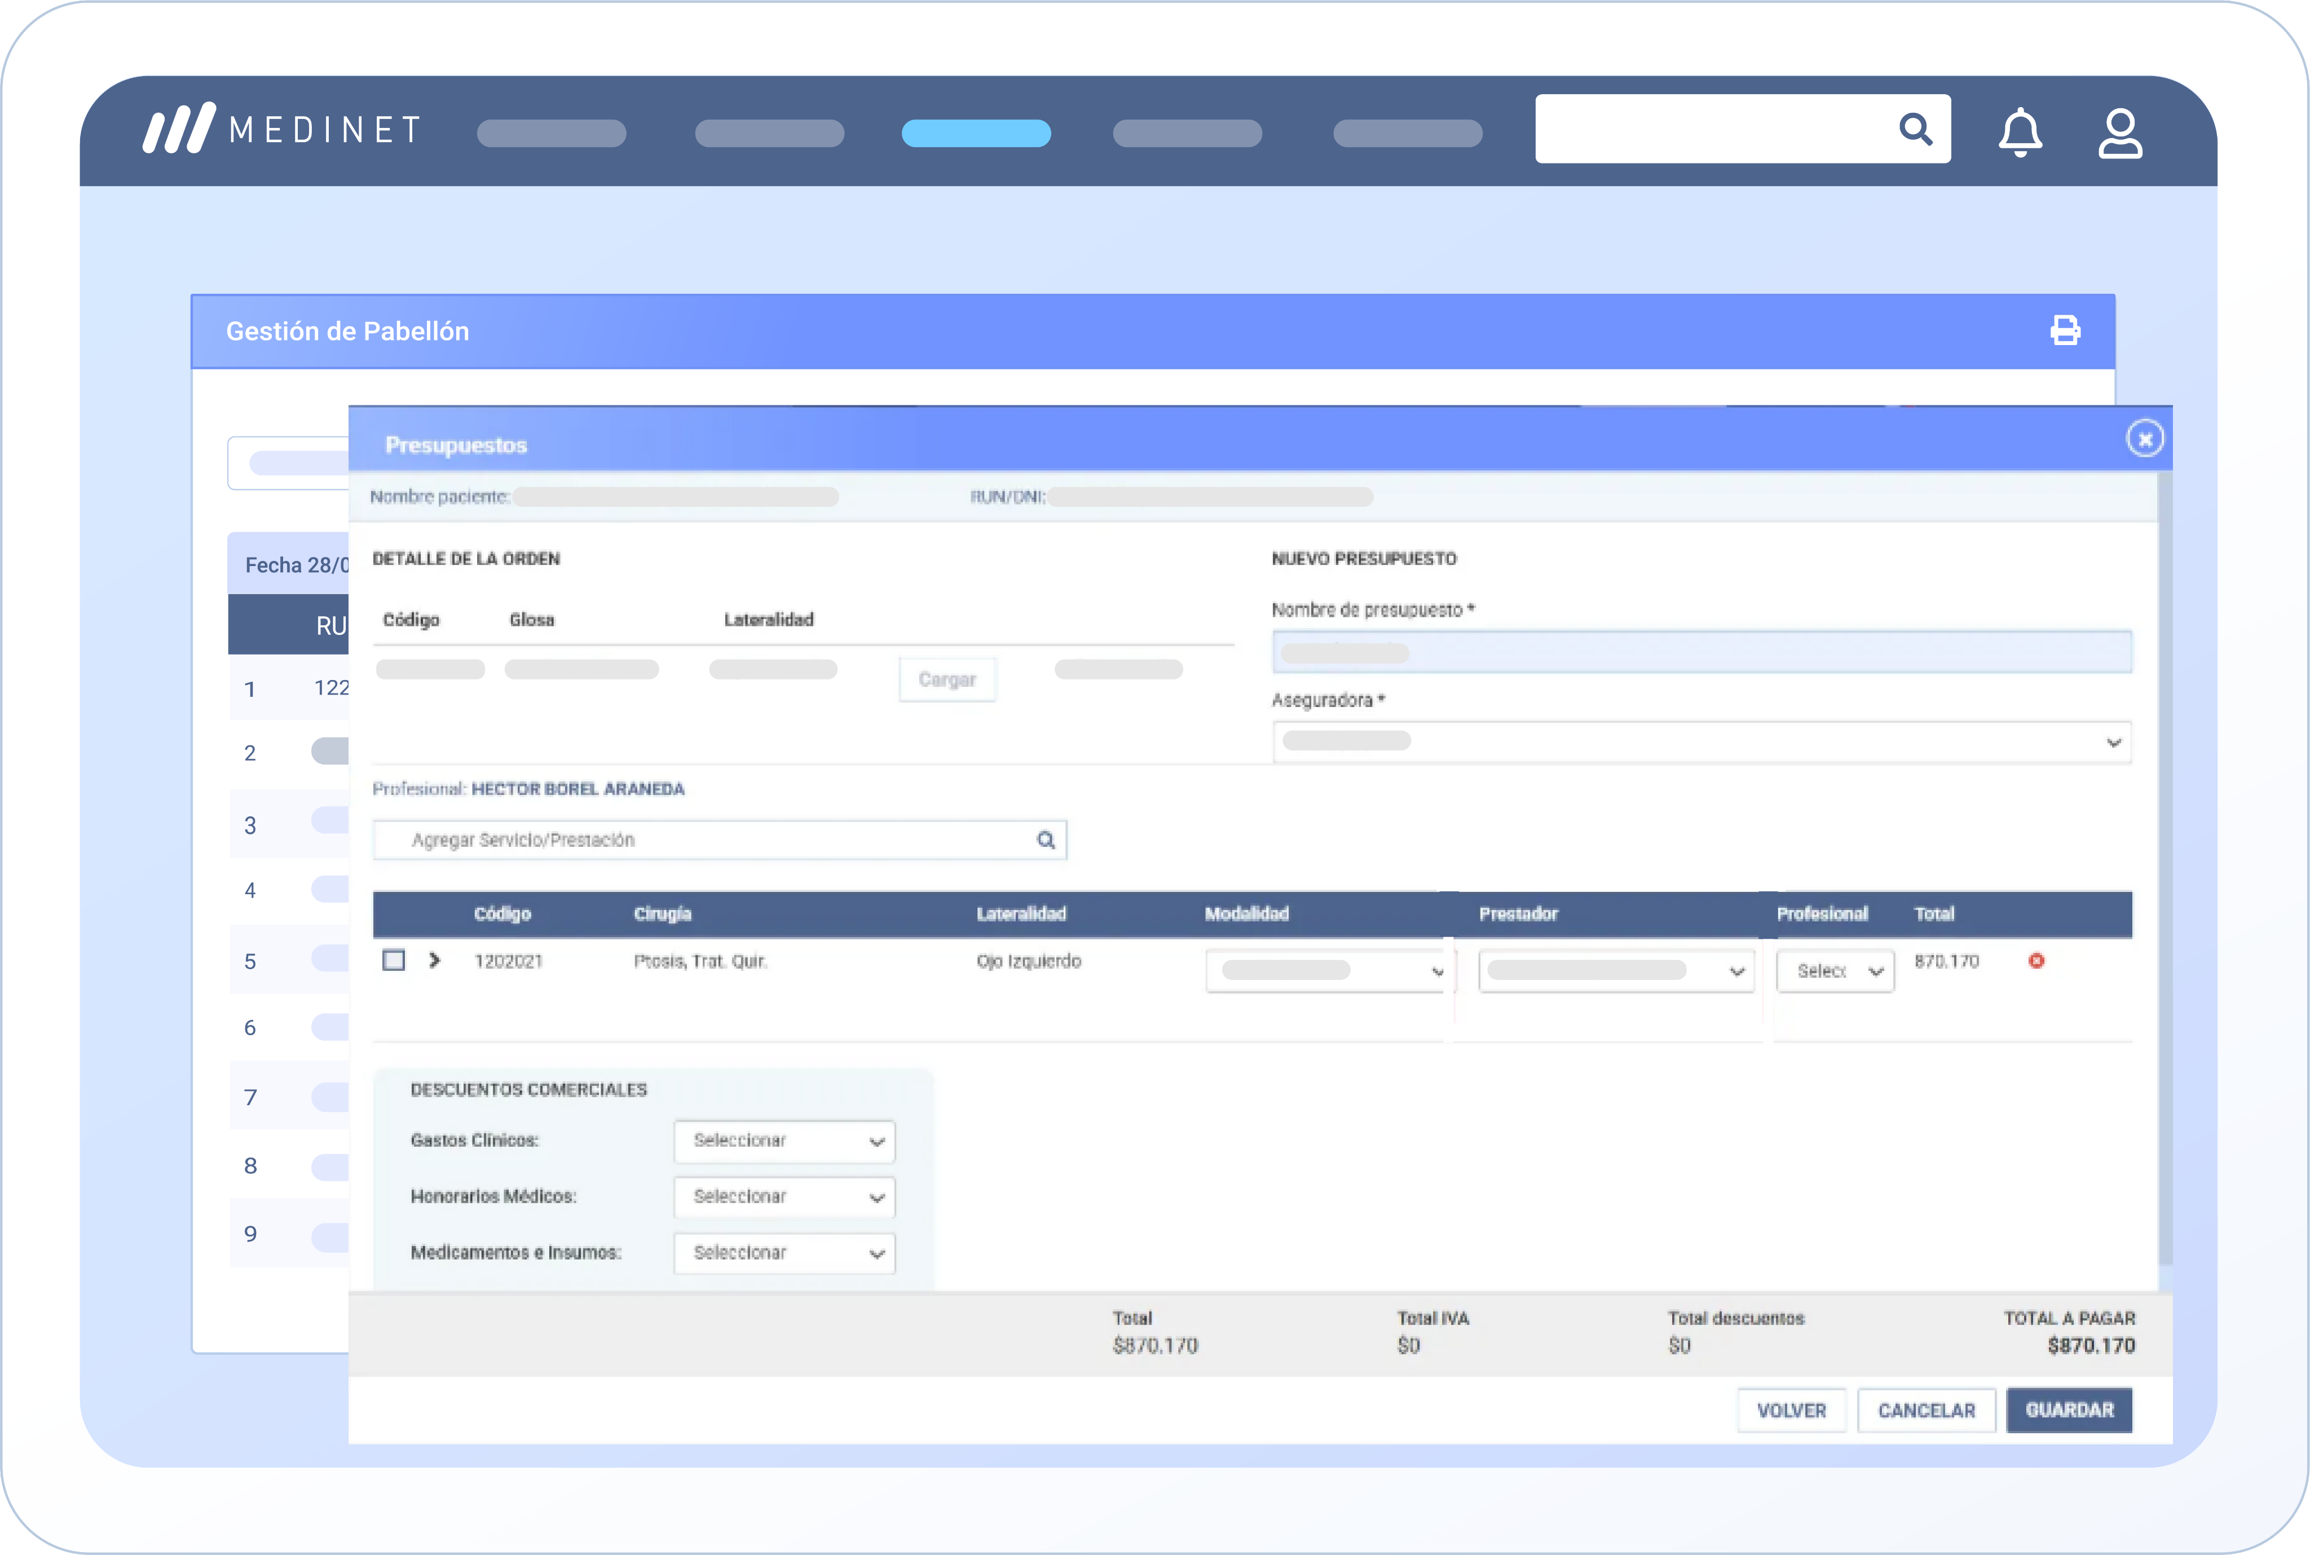Click the Total descuentos value

coord(1679,1346)
